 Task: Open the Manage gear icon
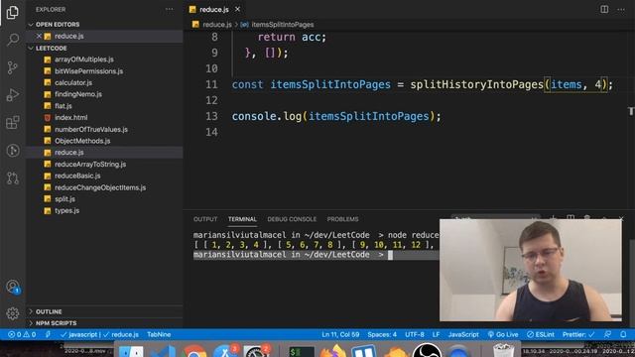coord(13,313)
